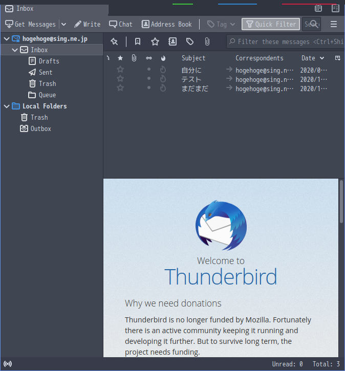Toggle read status of テスト message
Image resolution: width=345 pixels, height=371 pixels.
(x=149, y=78)
